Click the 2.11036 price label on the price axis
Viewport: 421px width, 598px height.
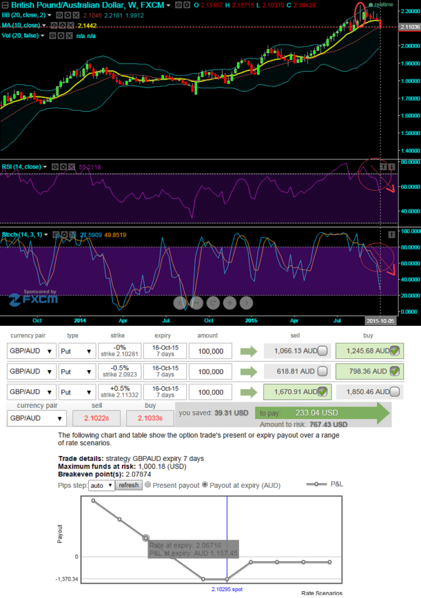[x=410, y=27]
